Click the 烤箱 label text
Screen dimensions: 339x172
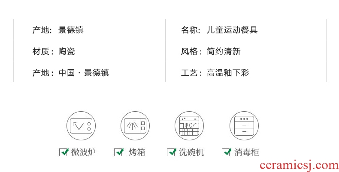pyautogui.click(x=137, y=152)
